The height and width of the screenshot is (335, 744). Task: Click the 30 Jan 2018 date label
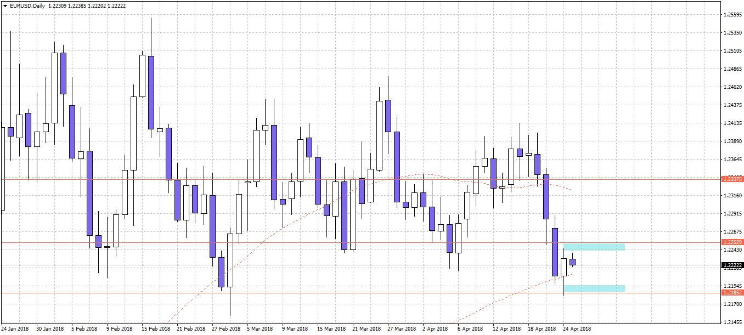(x=50, y=329)
